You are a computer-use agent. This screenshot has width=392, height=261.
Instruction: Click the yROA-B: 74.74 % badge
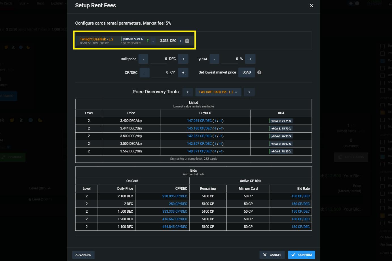281,121
